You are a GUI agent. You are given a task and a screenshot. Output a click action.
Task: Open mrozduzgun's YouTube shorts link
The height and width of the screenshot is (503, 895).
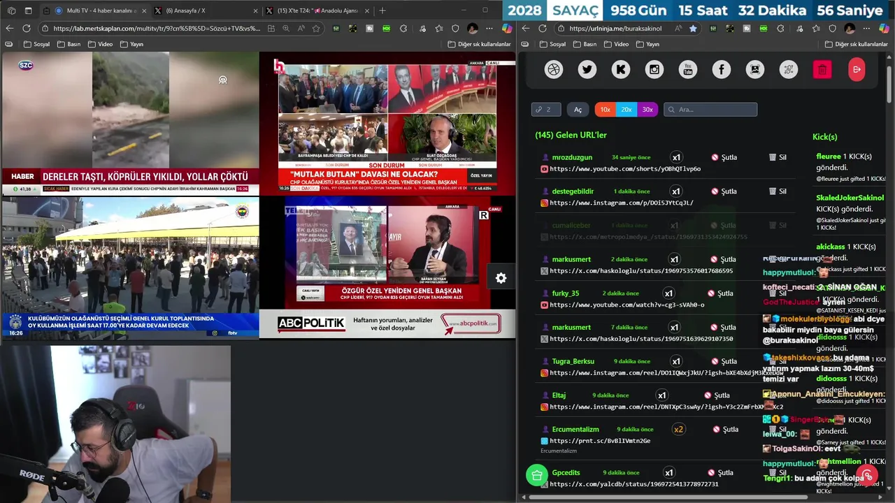point(625,169)
